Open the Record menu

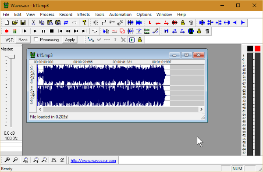click(x=66, y=14)
